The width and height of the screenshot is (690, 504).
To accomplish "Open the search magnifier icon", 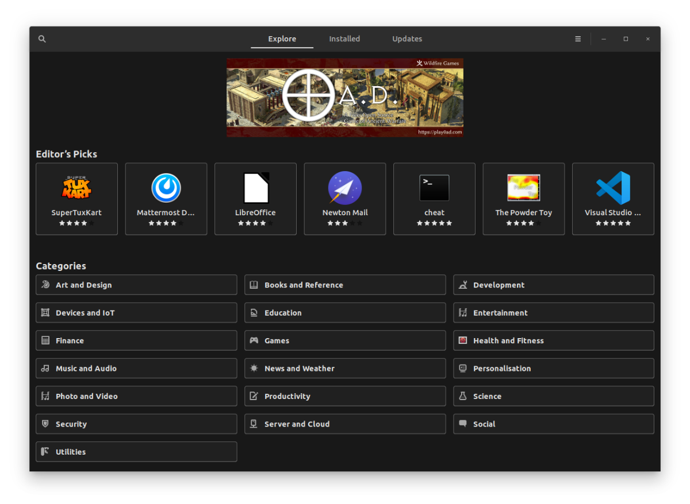I will [x=42, y=39].
